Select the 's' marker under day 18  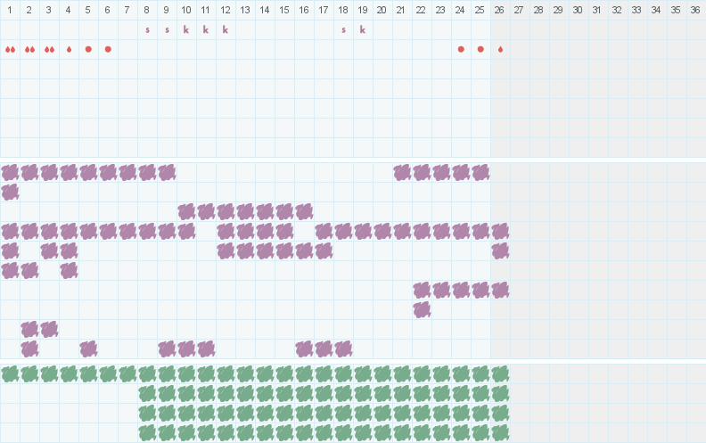coord(343,30)
